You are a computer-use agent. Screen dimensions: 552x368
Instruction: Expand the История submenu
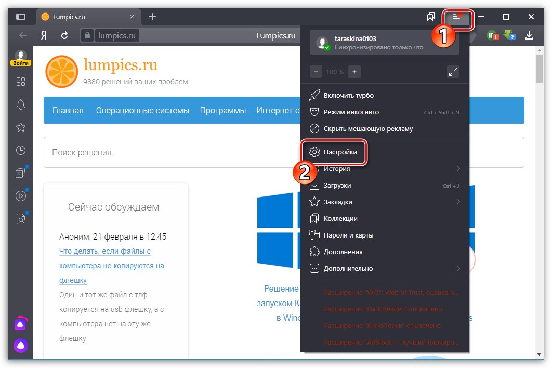click(x=385, y=169)
